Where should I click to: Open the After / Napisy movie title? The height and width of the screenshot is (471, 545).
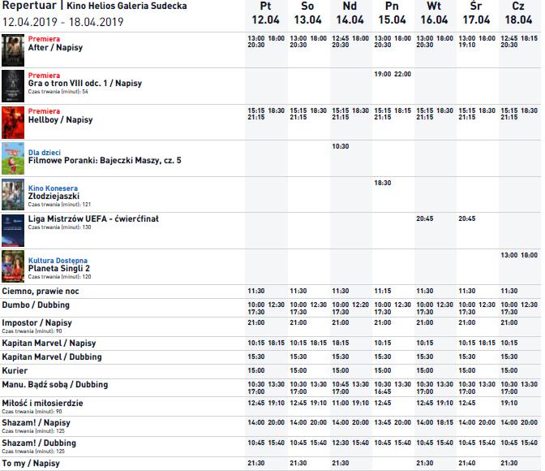point(55,47)
